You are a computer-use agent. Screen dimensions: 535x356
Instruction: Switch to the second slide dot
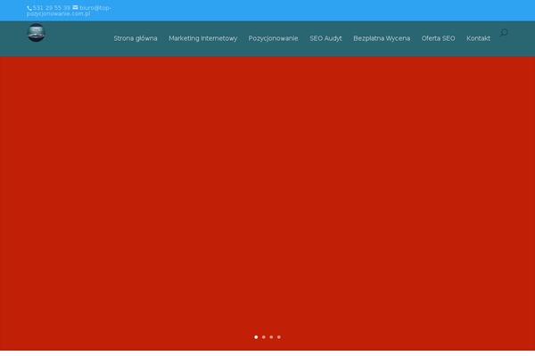pyautogui.click(x=264, y=337)
